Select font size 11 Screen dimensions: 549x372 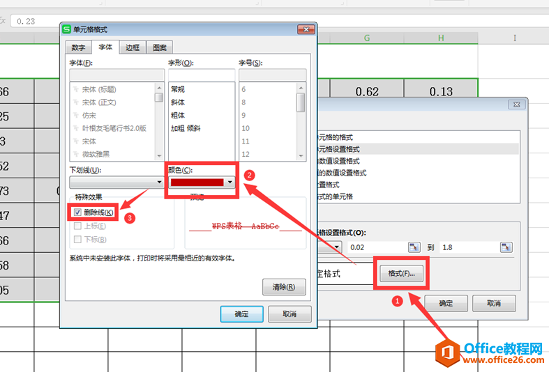coord(246,141)
